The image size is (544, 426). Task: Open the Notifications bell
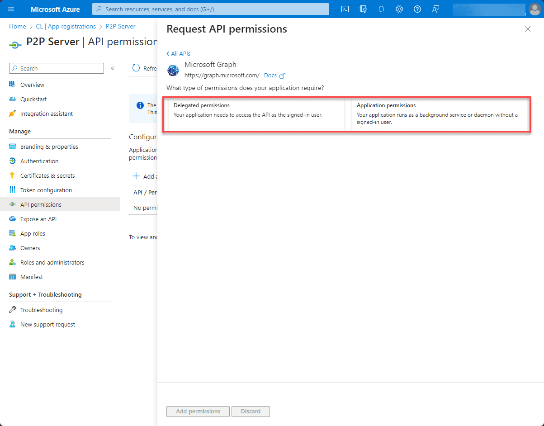pyautogui.click(x=381, y=9)
